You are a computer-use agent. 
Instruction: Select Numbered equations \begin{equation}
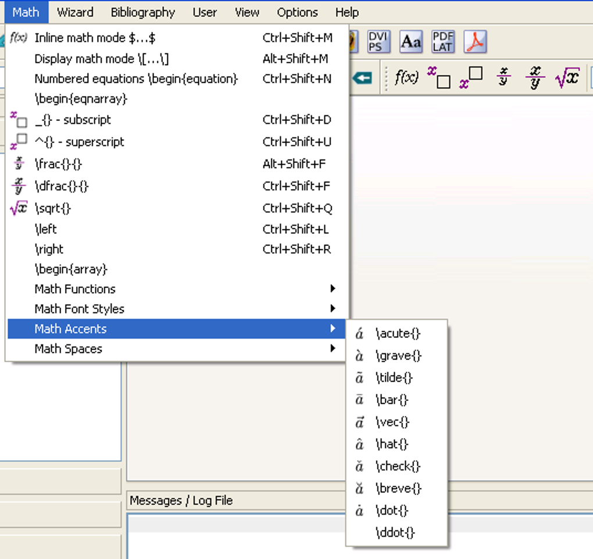(176, 79)
